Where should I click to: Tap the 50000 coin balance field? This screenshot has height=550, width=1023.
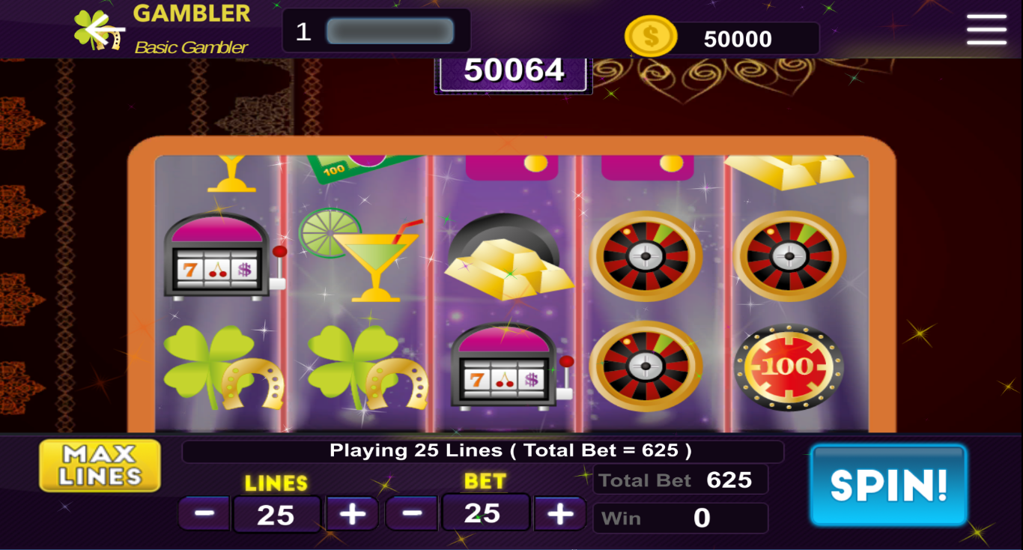738,39
